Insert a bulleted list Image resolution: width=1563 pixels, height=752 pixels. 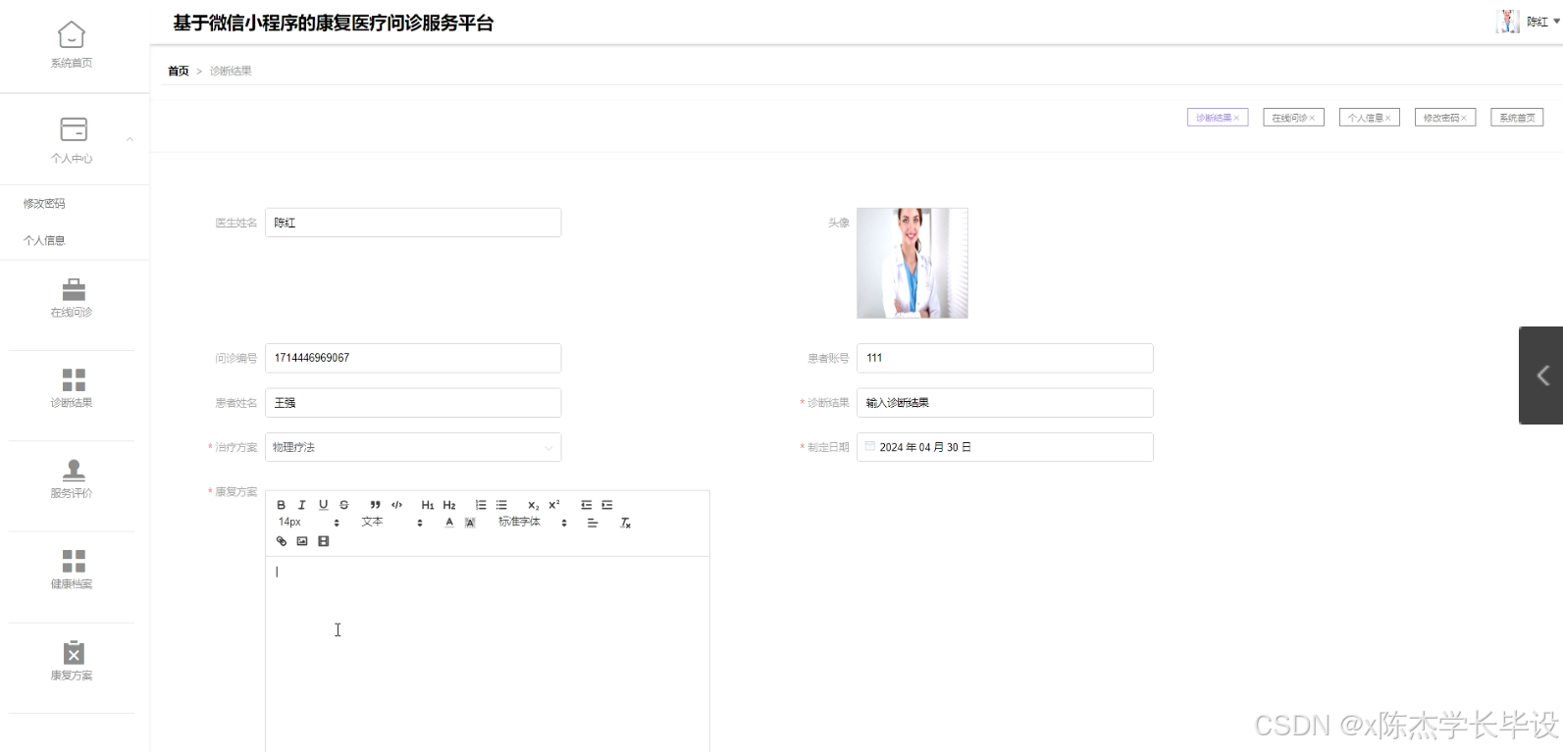501,505
